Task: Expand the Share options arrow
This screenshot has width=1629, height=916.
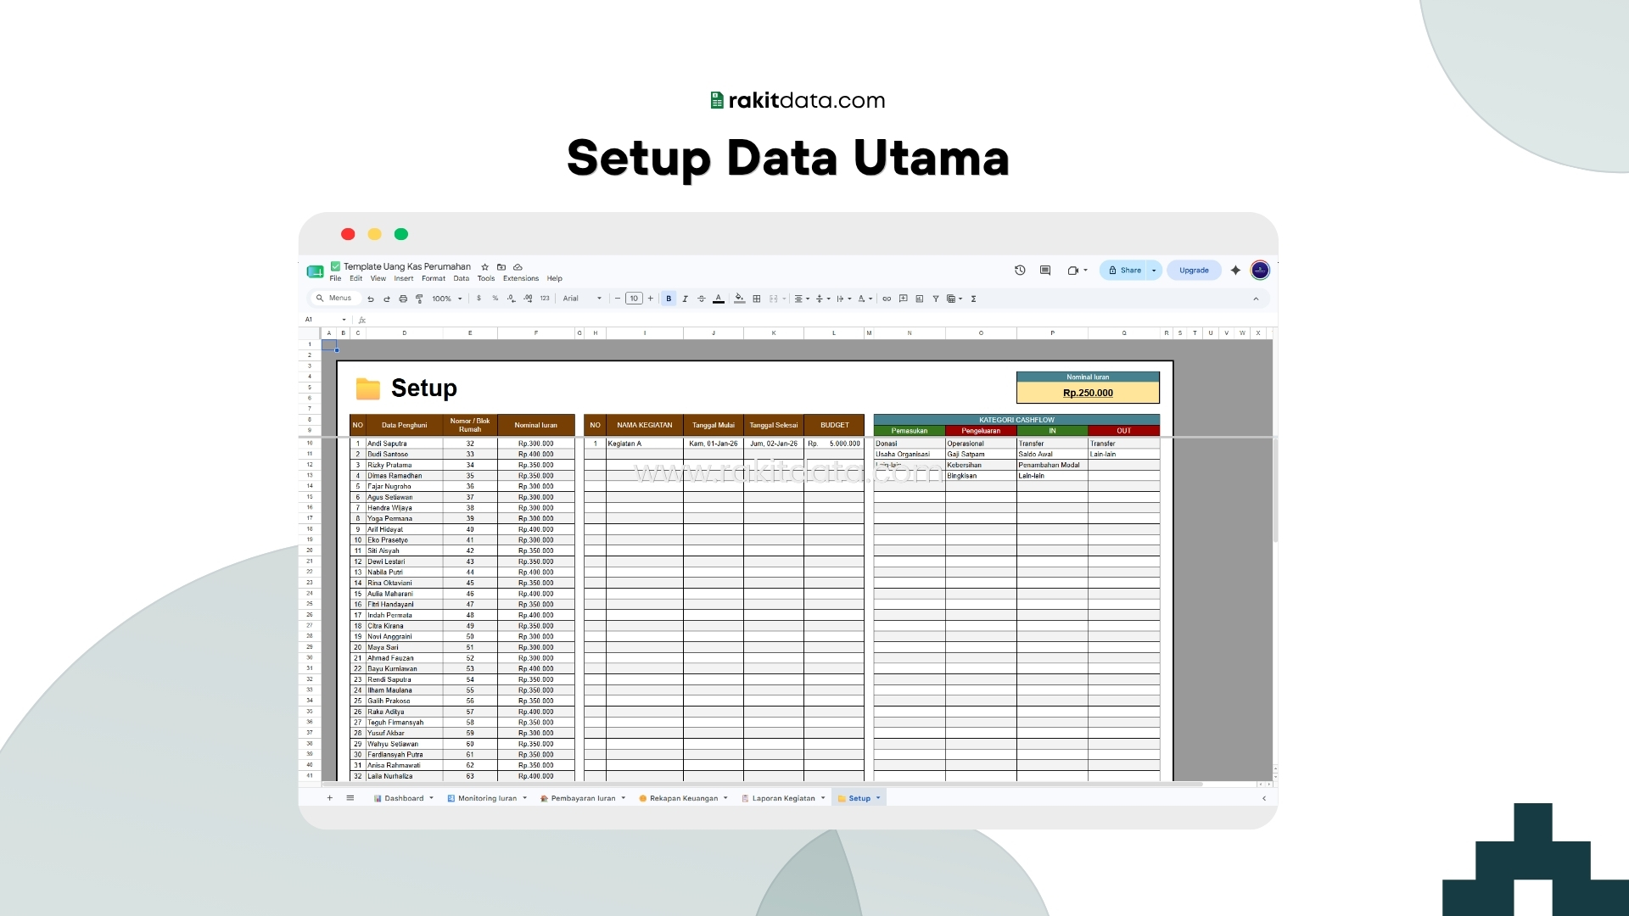Action: point(1154,271)
